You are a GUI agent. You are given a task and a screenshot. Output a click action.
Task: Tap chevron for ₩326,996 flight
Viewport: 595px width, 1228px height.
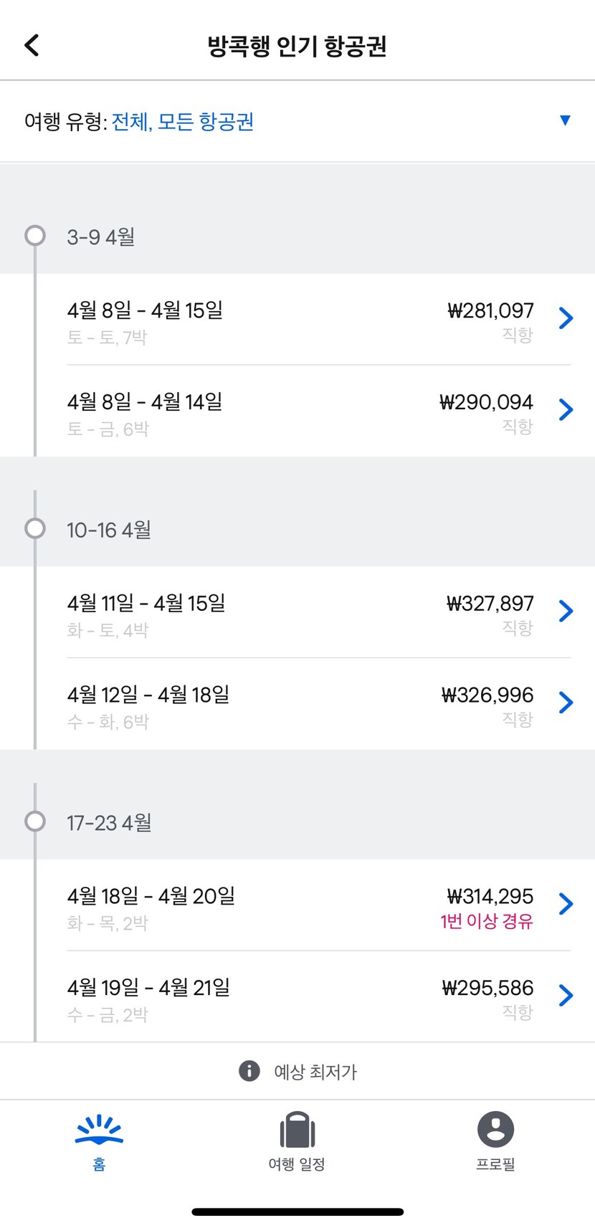click(566, 703)
